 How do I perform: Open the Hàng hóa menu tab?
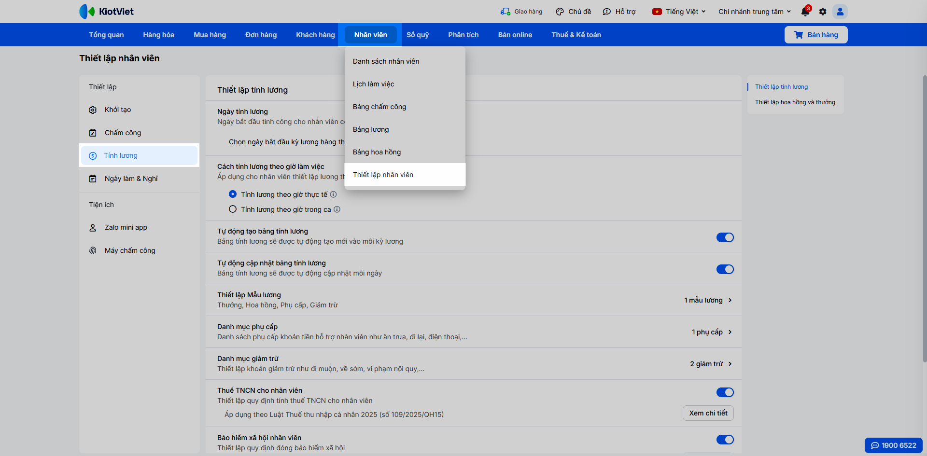158,35
